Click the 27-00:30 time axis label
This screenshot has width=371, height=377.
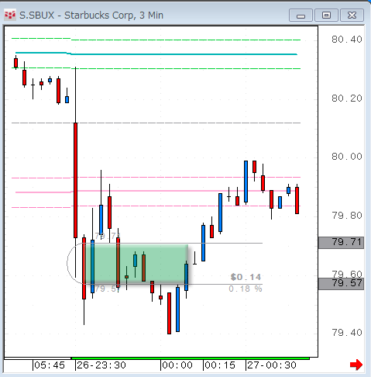click(272, 365)
